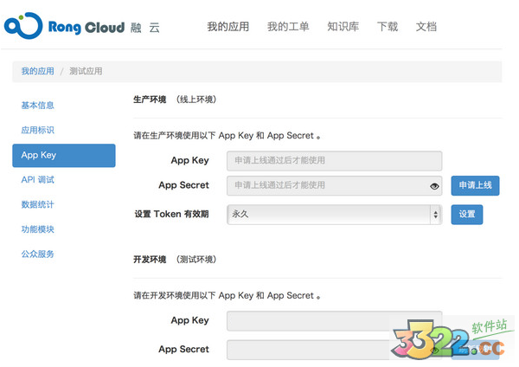Toggle App Secret visibility eye icon
Viewport: 519px width, 367px height.
[x=434, y=185]
